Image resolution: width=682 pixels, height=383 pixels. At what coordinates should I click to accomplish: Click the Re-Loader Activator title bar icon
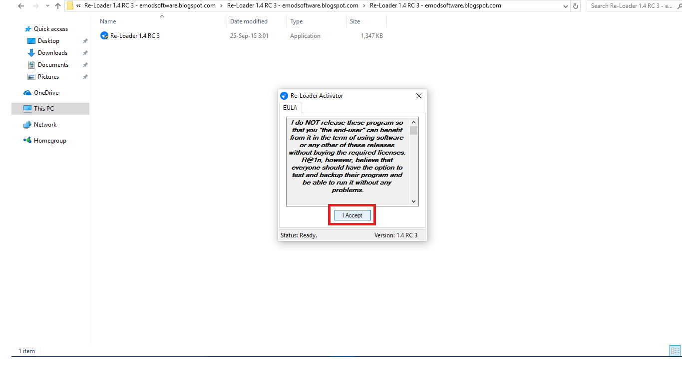(284, 96)
